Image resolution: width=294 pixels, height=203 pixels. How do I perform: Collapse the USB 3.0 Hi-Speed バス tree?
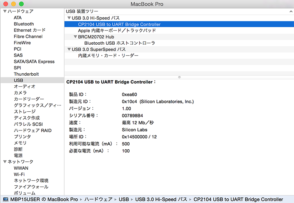(69, 18)
